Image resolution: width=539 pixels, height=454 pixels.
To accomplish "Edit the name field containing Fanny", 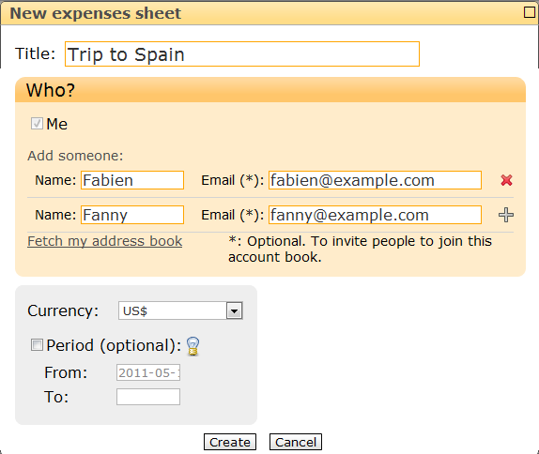I will pos(132,215).
